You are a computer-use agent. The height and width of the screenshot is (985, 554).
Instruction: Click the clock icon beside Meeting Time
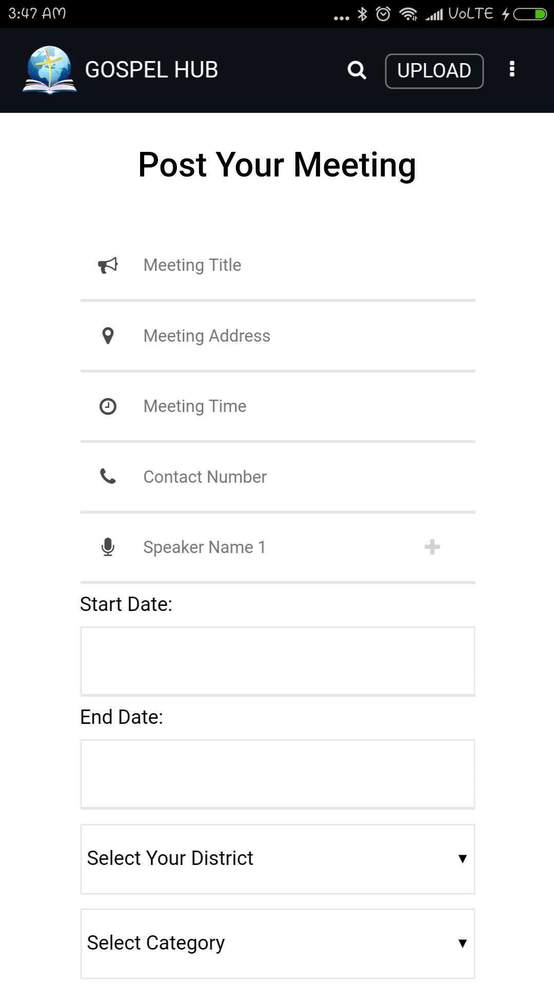tap(108, 407)
